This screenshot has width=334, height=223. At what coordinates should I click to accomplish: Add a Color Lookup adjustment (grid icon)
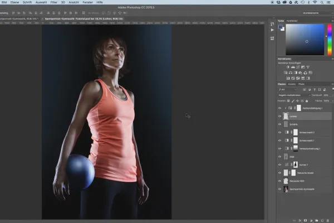point(311,73)
